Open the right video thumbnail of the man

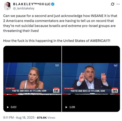pos(91,79)
